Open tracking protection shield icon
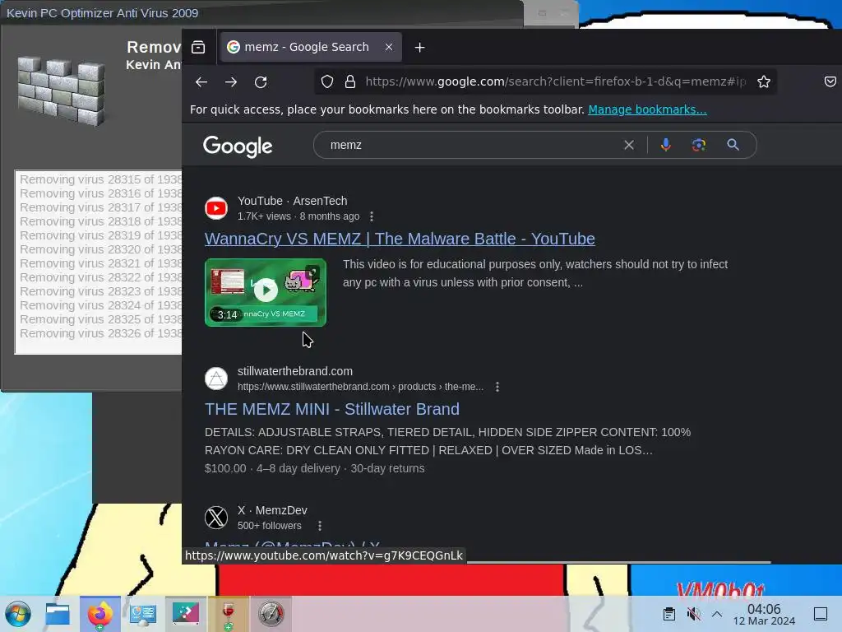 pos(327,81)
